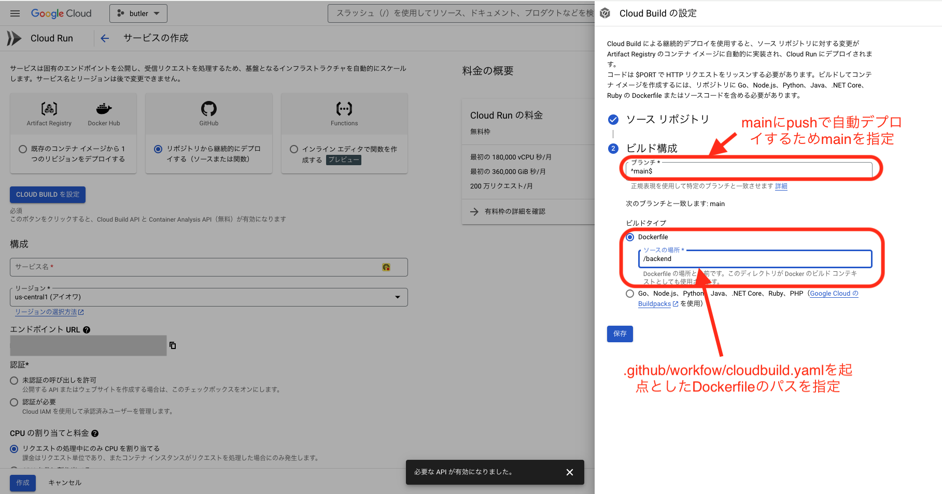The width and height of the screenshot is (942, 494).
Task: Click the ソースの場所 /backend field
Action: click(755, 258)
